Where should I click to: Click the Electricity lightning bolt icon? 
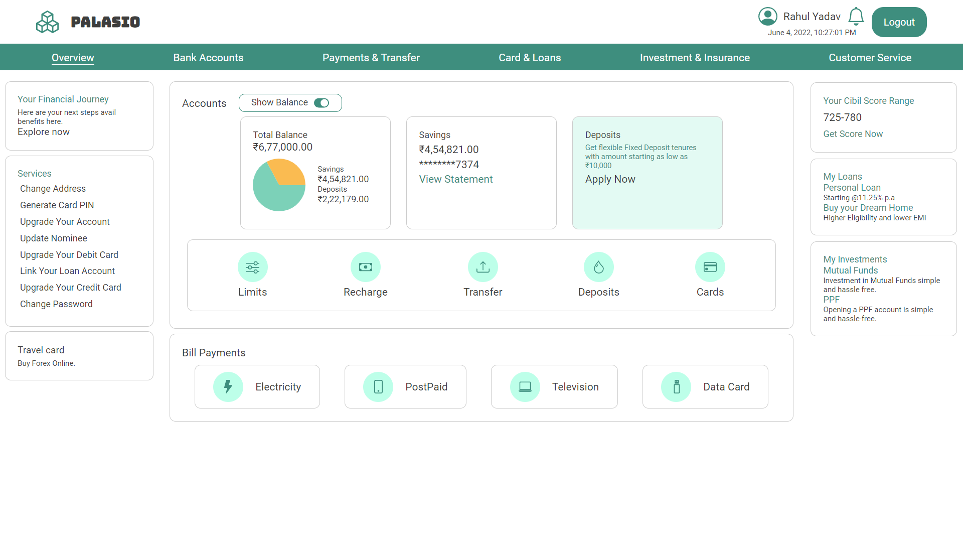228,387
